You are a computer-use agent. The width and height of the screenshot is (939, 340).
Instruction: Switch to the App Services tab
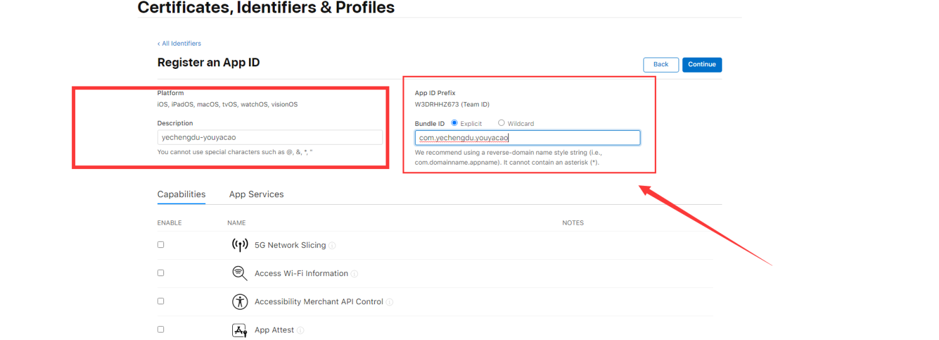point(256,194)
